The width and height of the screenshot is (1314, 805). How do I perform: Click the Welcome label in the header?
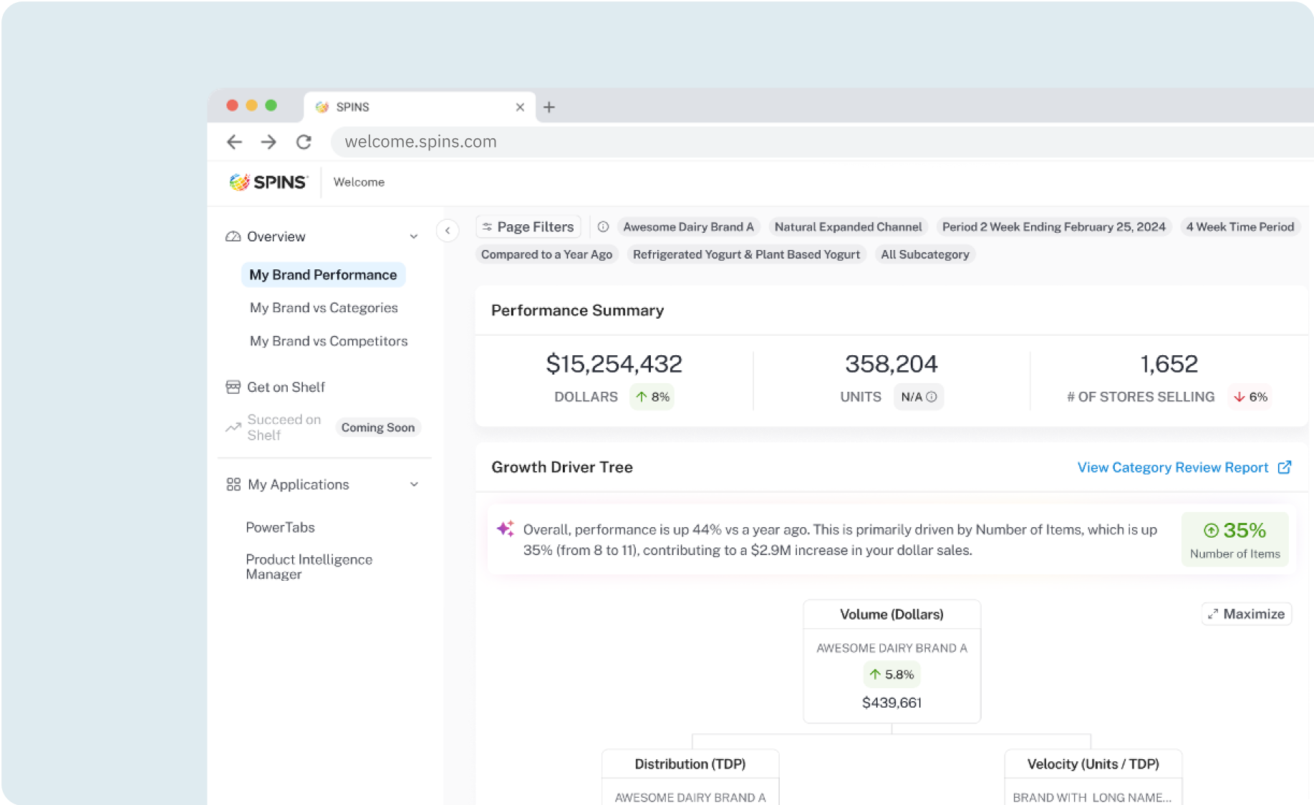coord(359,182)
